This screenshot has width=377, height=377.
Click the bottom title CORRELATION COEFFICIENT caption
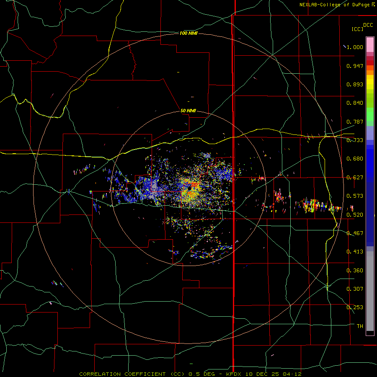pyautogui.click(x=190, y=374)
